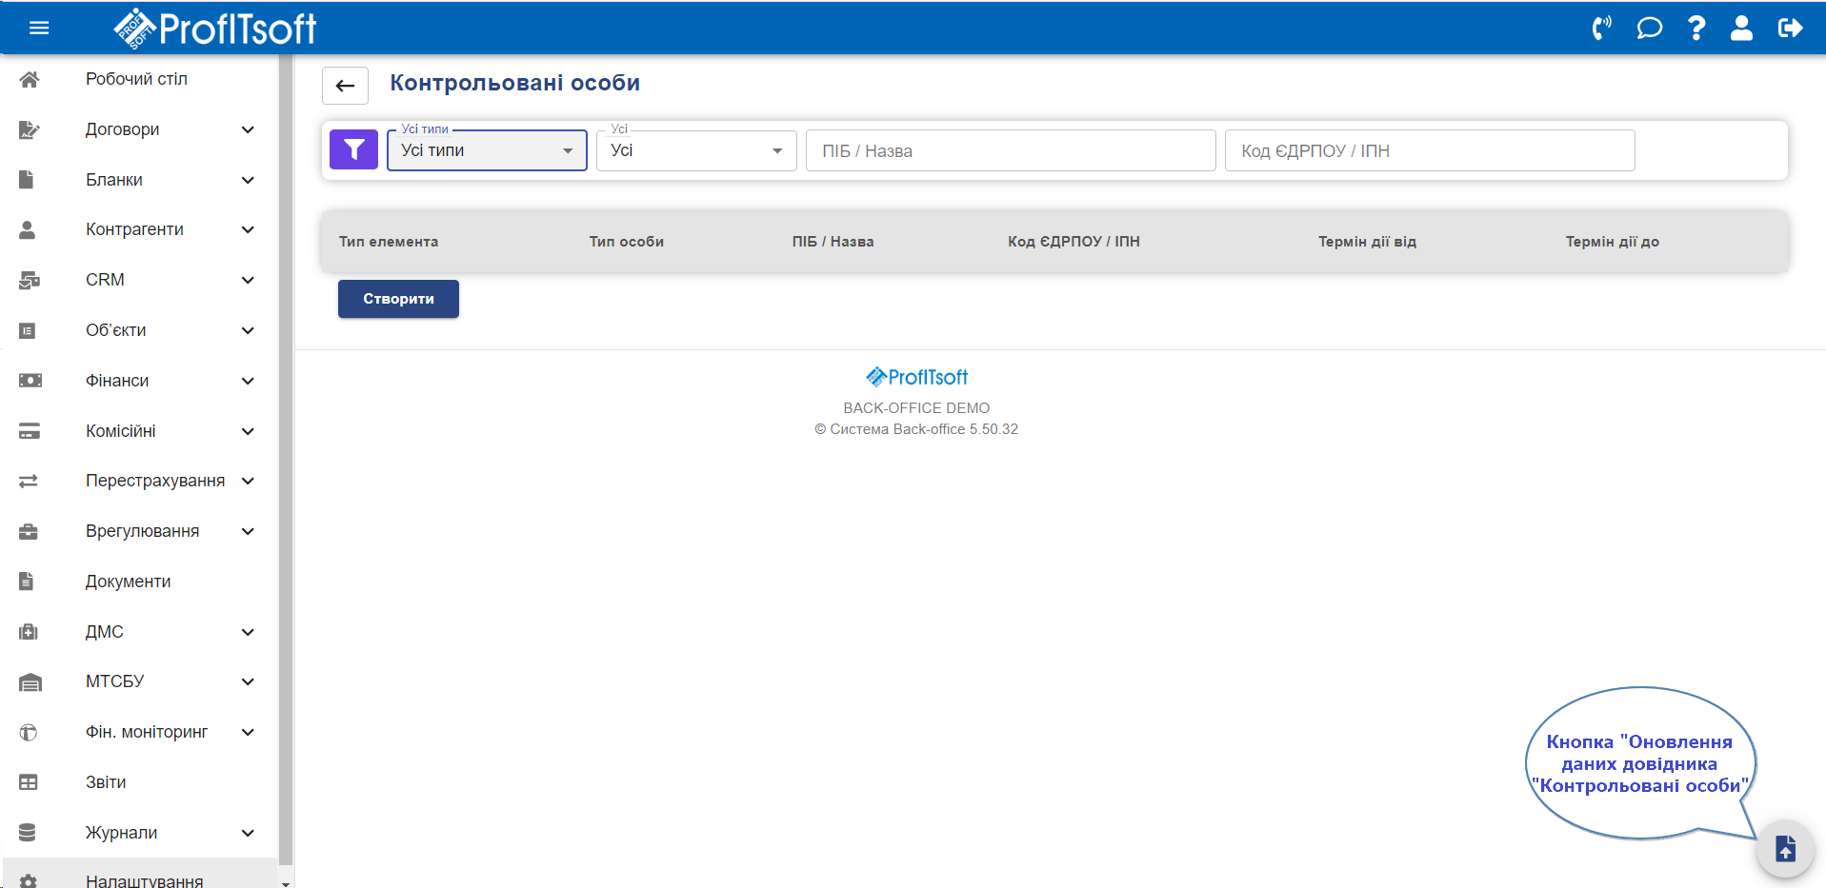
Task: Select Звіти in the sidebar
Action: [106, 782]
